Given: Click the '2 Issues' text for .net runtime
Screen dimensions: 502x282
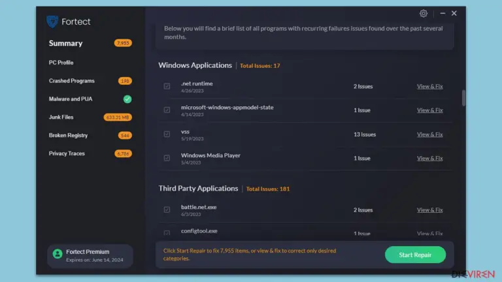Looking at the screenshot, I should [363, 87].
